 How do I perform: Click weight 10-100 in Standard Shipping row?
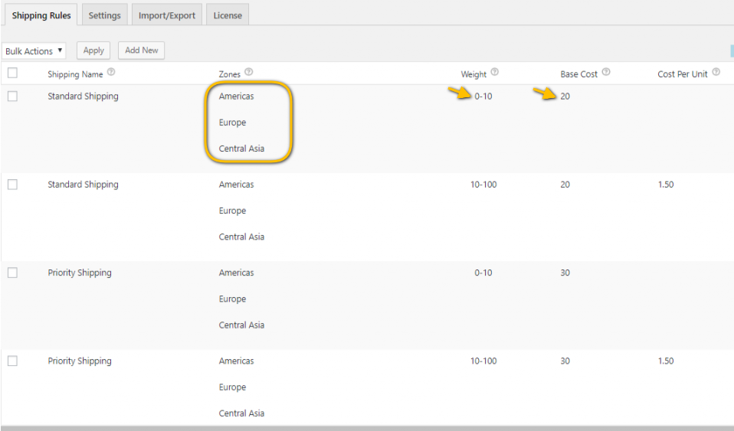coord(483,184)
